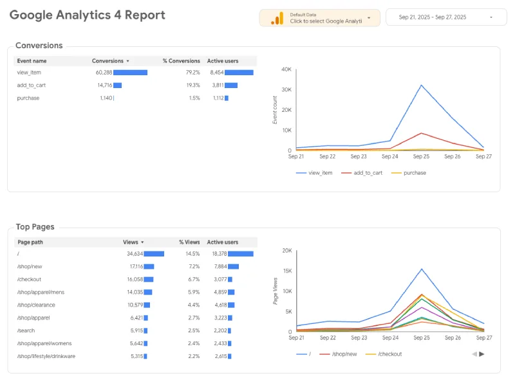Click the yellow /checkout legend line
The width and height of the screenshot is (515, 378).
coord(370,354)
